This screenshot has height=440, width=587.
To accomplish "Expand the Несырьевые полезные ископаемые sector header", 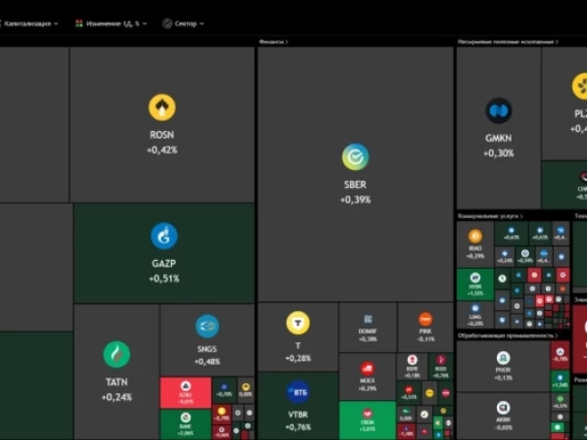I will [508, 42].
